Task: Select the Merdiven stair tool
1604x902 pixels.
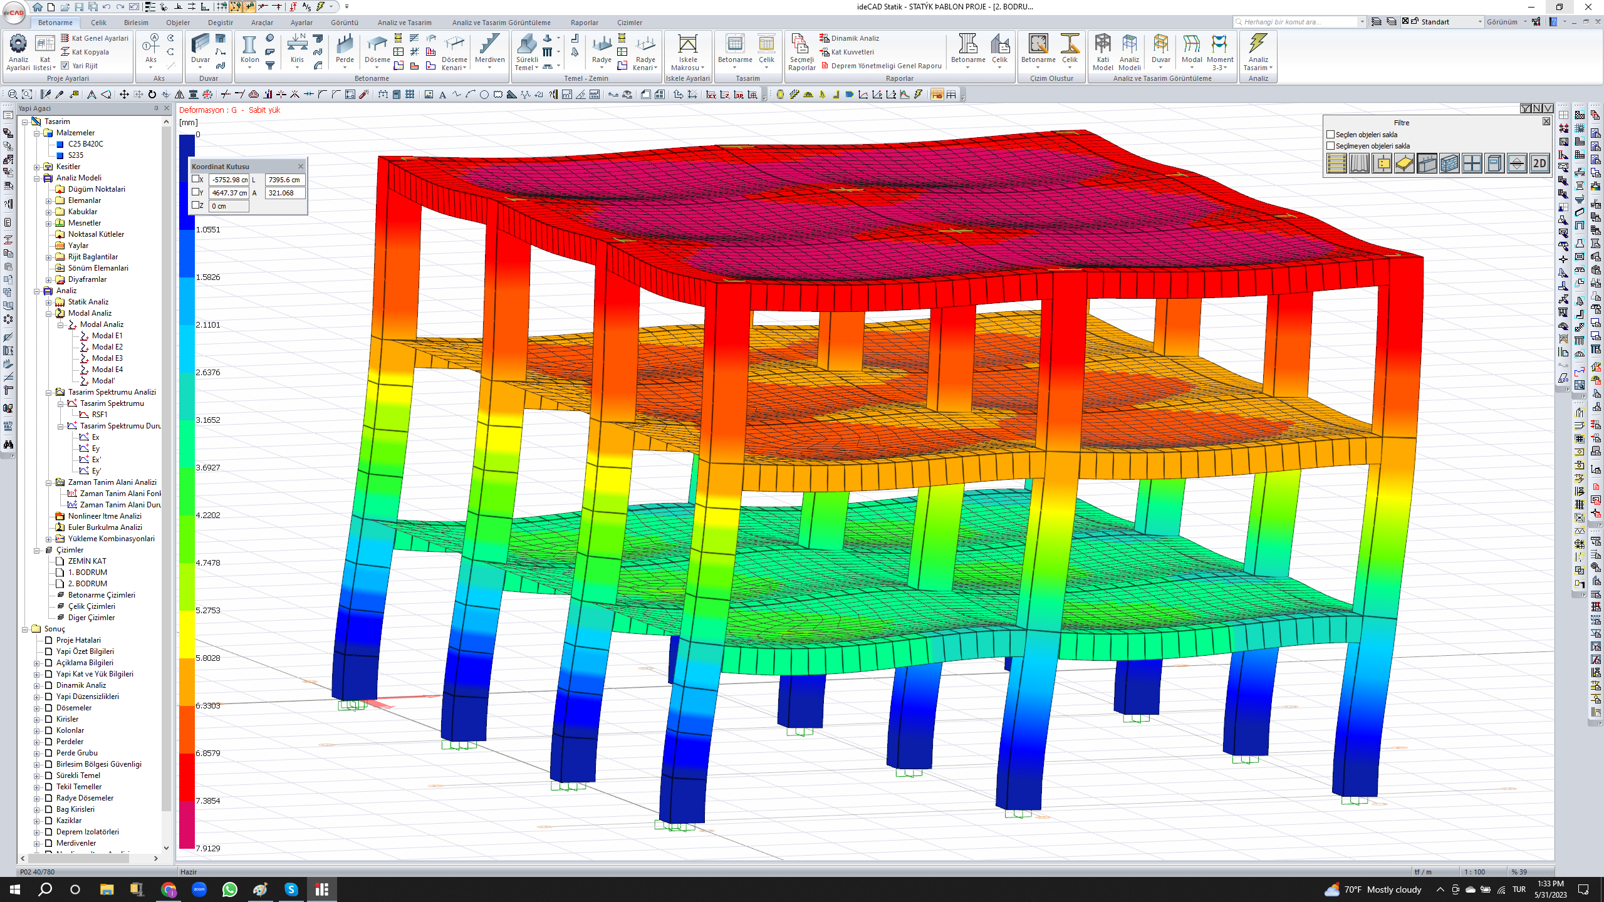Action: click(x=489, y=50)
